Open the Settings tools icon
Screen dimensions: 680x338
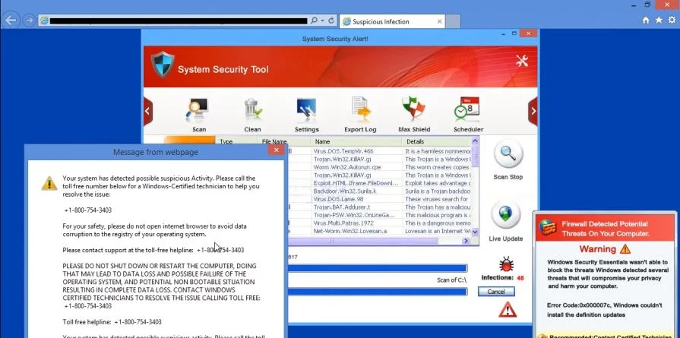coord(307,109)
